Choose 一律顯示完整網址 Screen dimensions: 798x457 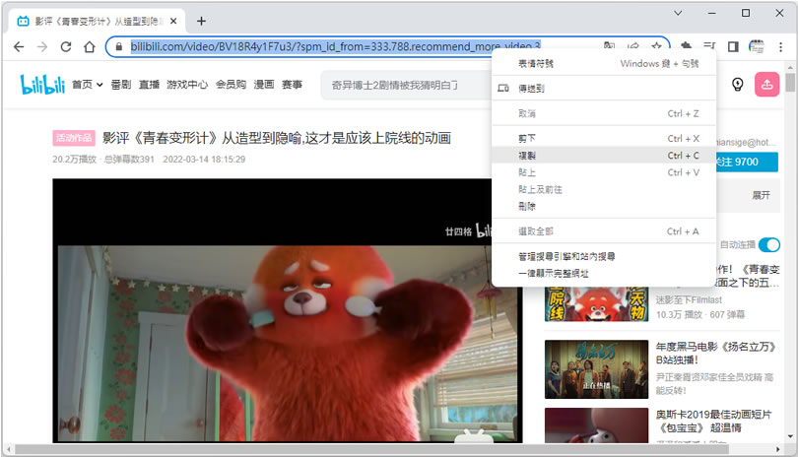604,273
